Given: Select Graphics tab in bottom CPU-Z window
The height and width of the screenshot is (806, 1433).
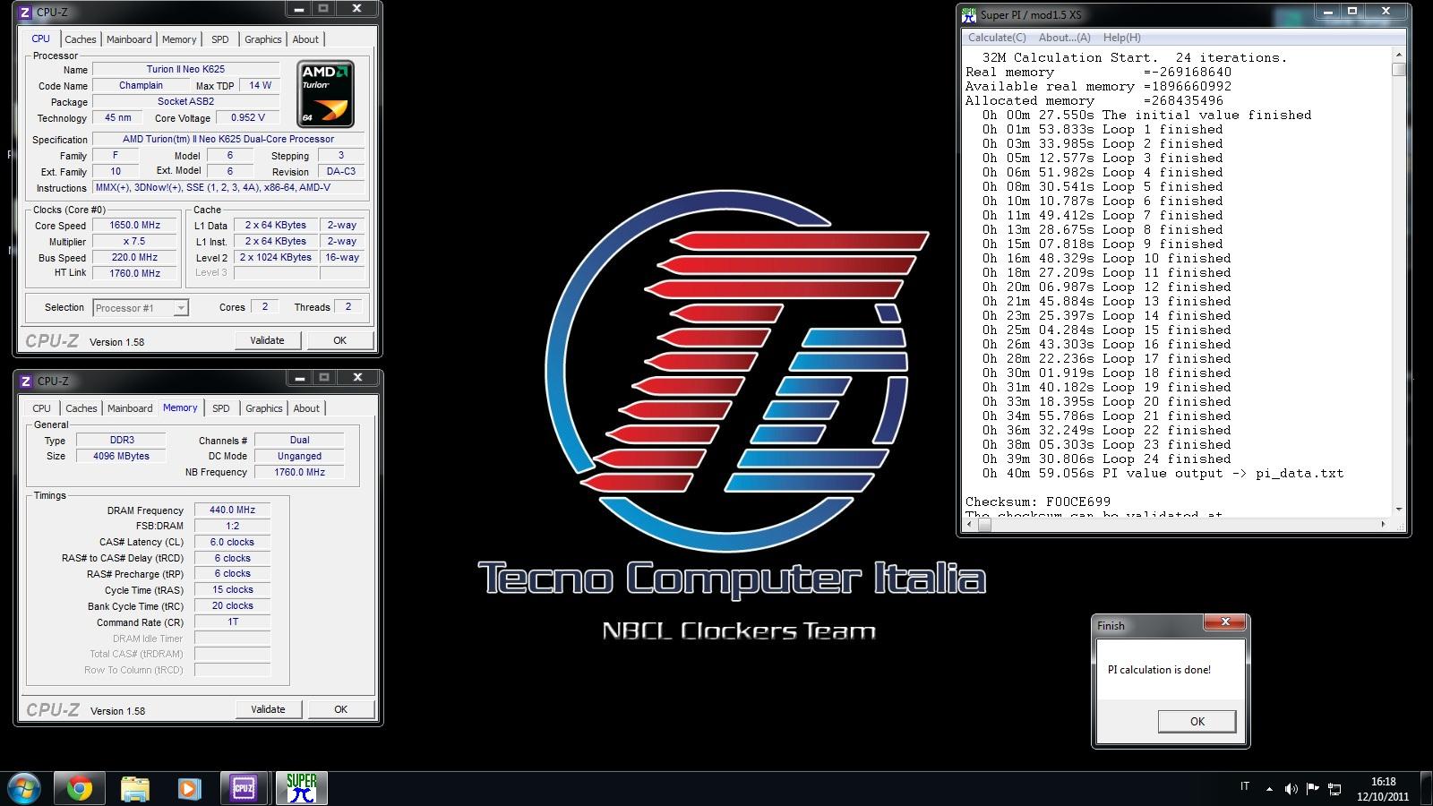Looking at the screenshot, I should point(264,408).
